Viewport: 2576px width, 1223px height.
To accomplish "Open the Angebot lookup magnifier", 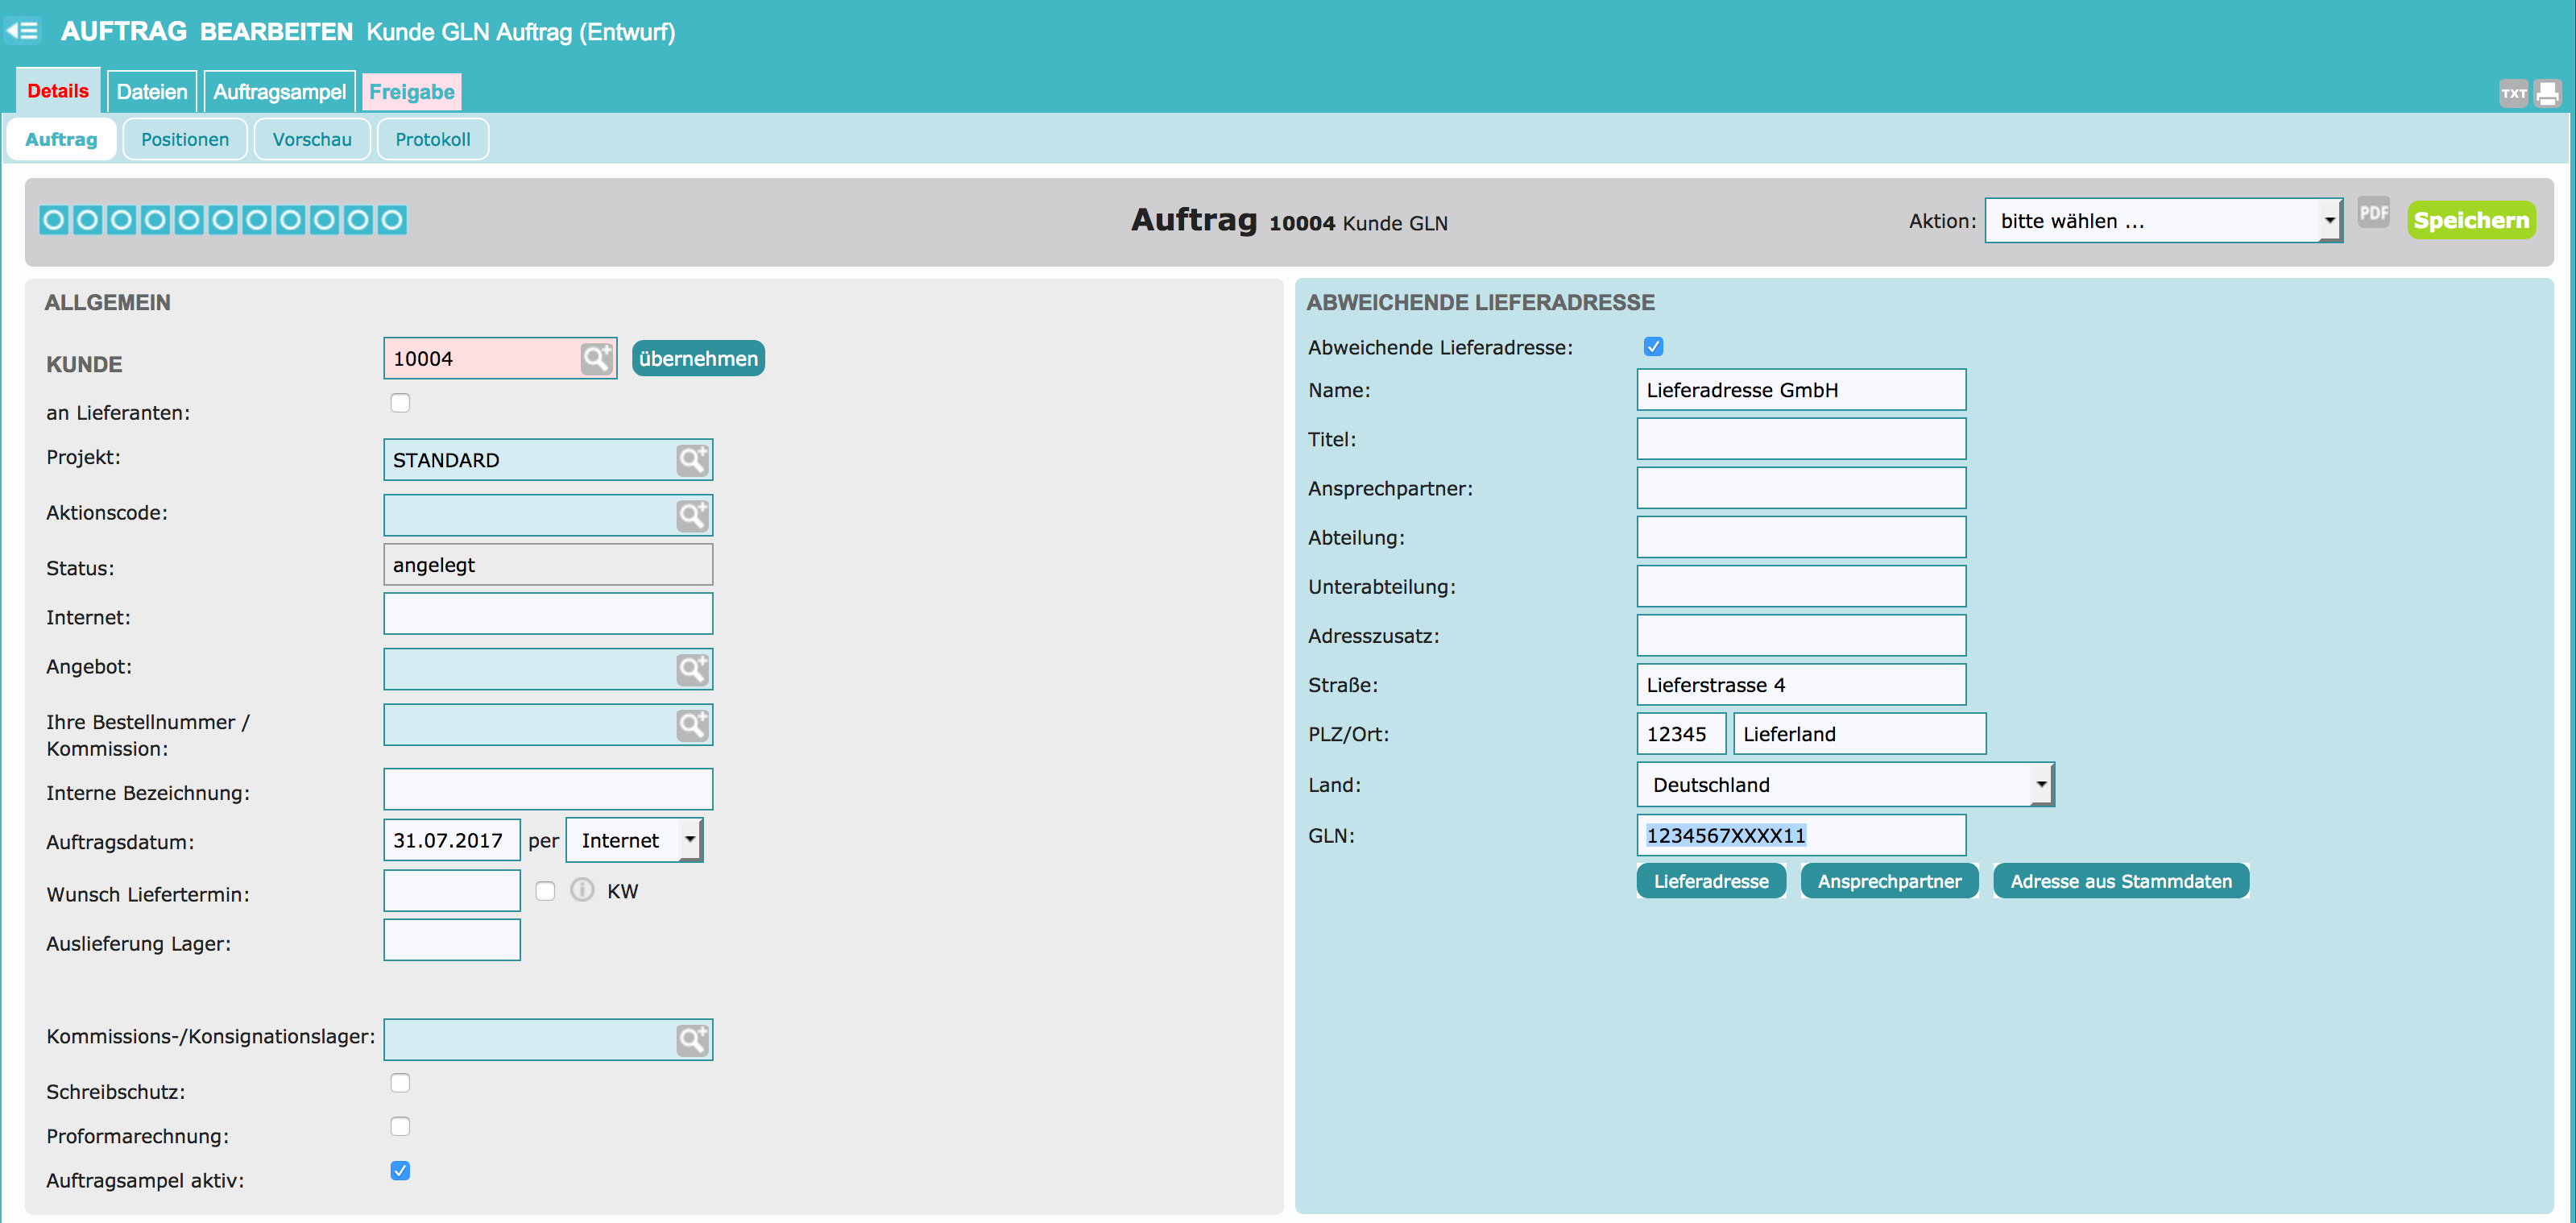I will (692, 669).
